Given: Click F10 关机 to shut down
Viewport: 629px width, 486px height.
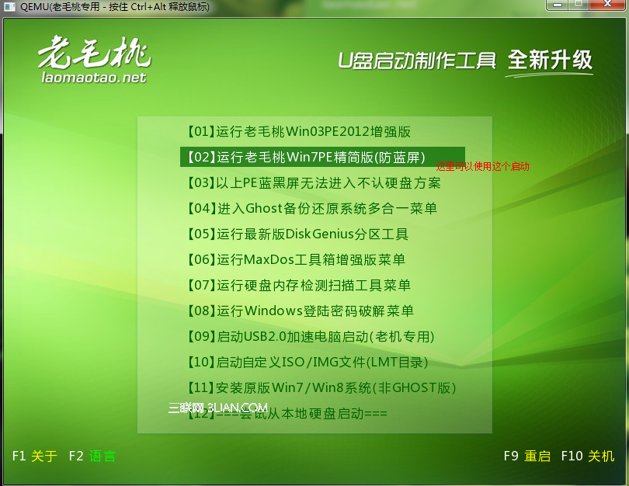Looking at the screenshot, I should tap(588, 456).
